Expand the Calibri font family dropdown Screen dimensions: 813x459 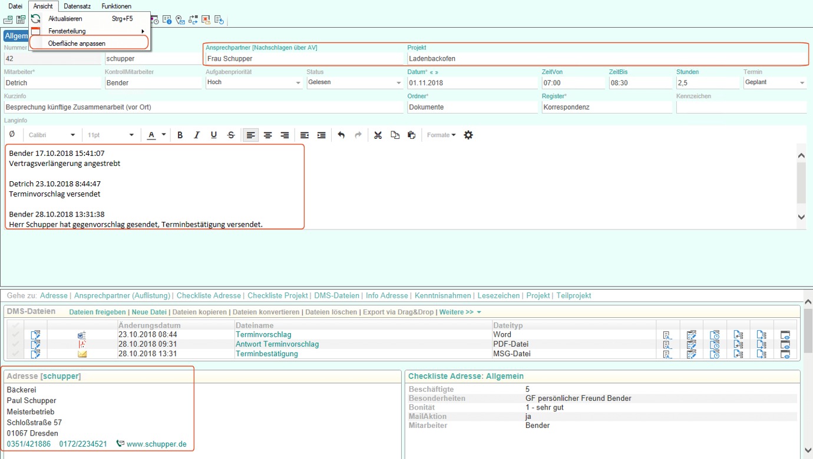72,135
